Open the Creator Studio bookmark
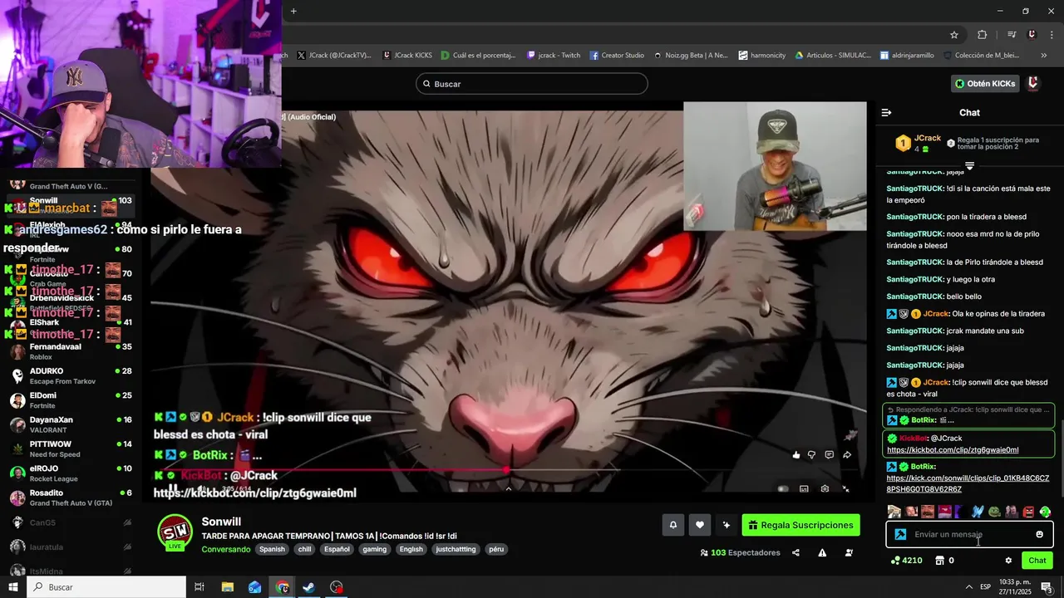 pos(617,56)
